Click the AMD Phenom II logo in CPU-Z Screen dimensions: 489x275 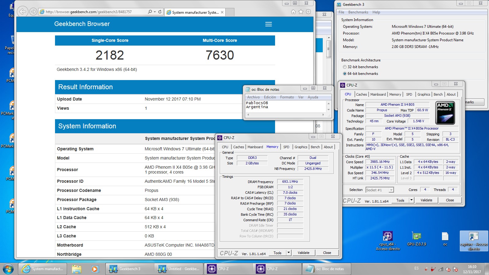(445, 113)
